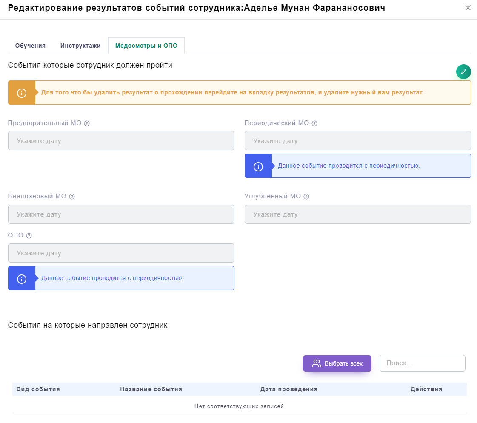Click help icon next to ОПО label
This screenshot has height=423, width=477.
tap(29, 236)
